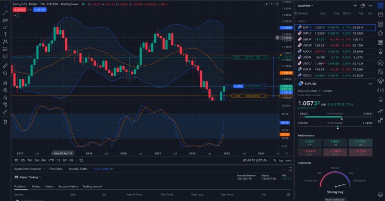Open the news panel sidebar icon

click(x=380, y=24)
